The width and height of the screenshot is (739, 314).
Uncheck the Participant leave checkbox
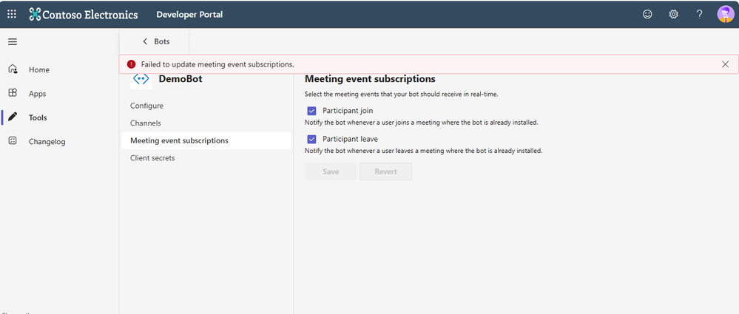pyautogui.click(x=311, y=139)
